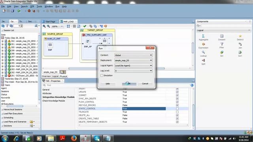Select the General properties section
This screenshot has height=142, width=253.
pos(46,90)
